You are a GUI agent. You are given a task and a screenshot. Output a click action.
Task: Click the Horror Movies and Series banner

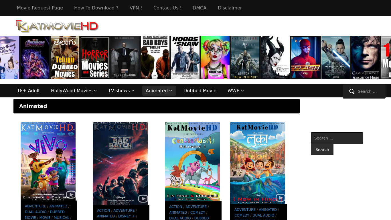tap(95, 58)
